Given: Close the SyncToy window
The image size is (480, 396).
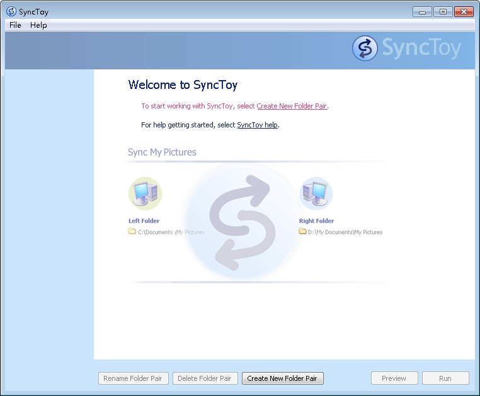Looking at the screenshot, I should pyautogui.click(x=464, y=12).
